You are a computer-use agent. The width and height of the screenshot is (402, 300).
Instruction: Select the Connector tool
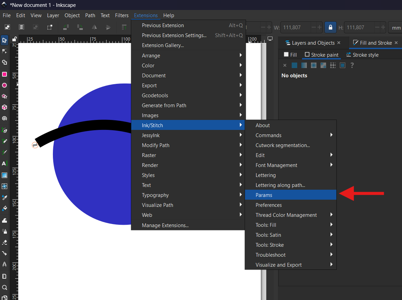(4, 253)
